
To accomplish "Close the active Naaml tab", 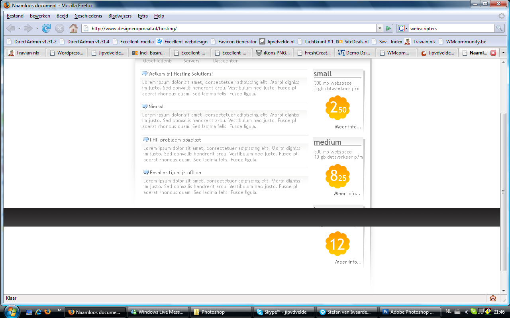I will coord(493,53).
